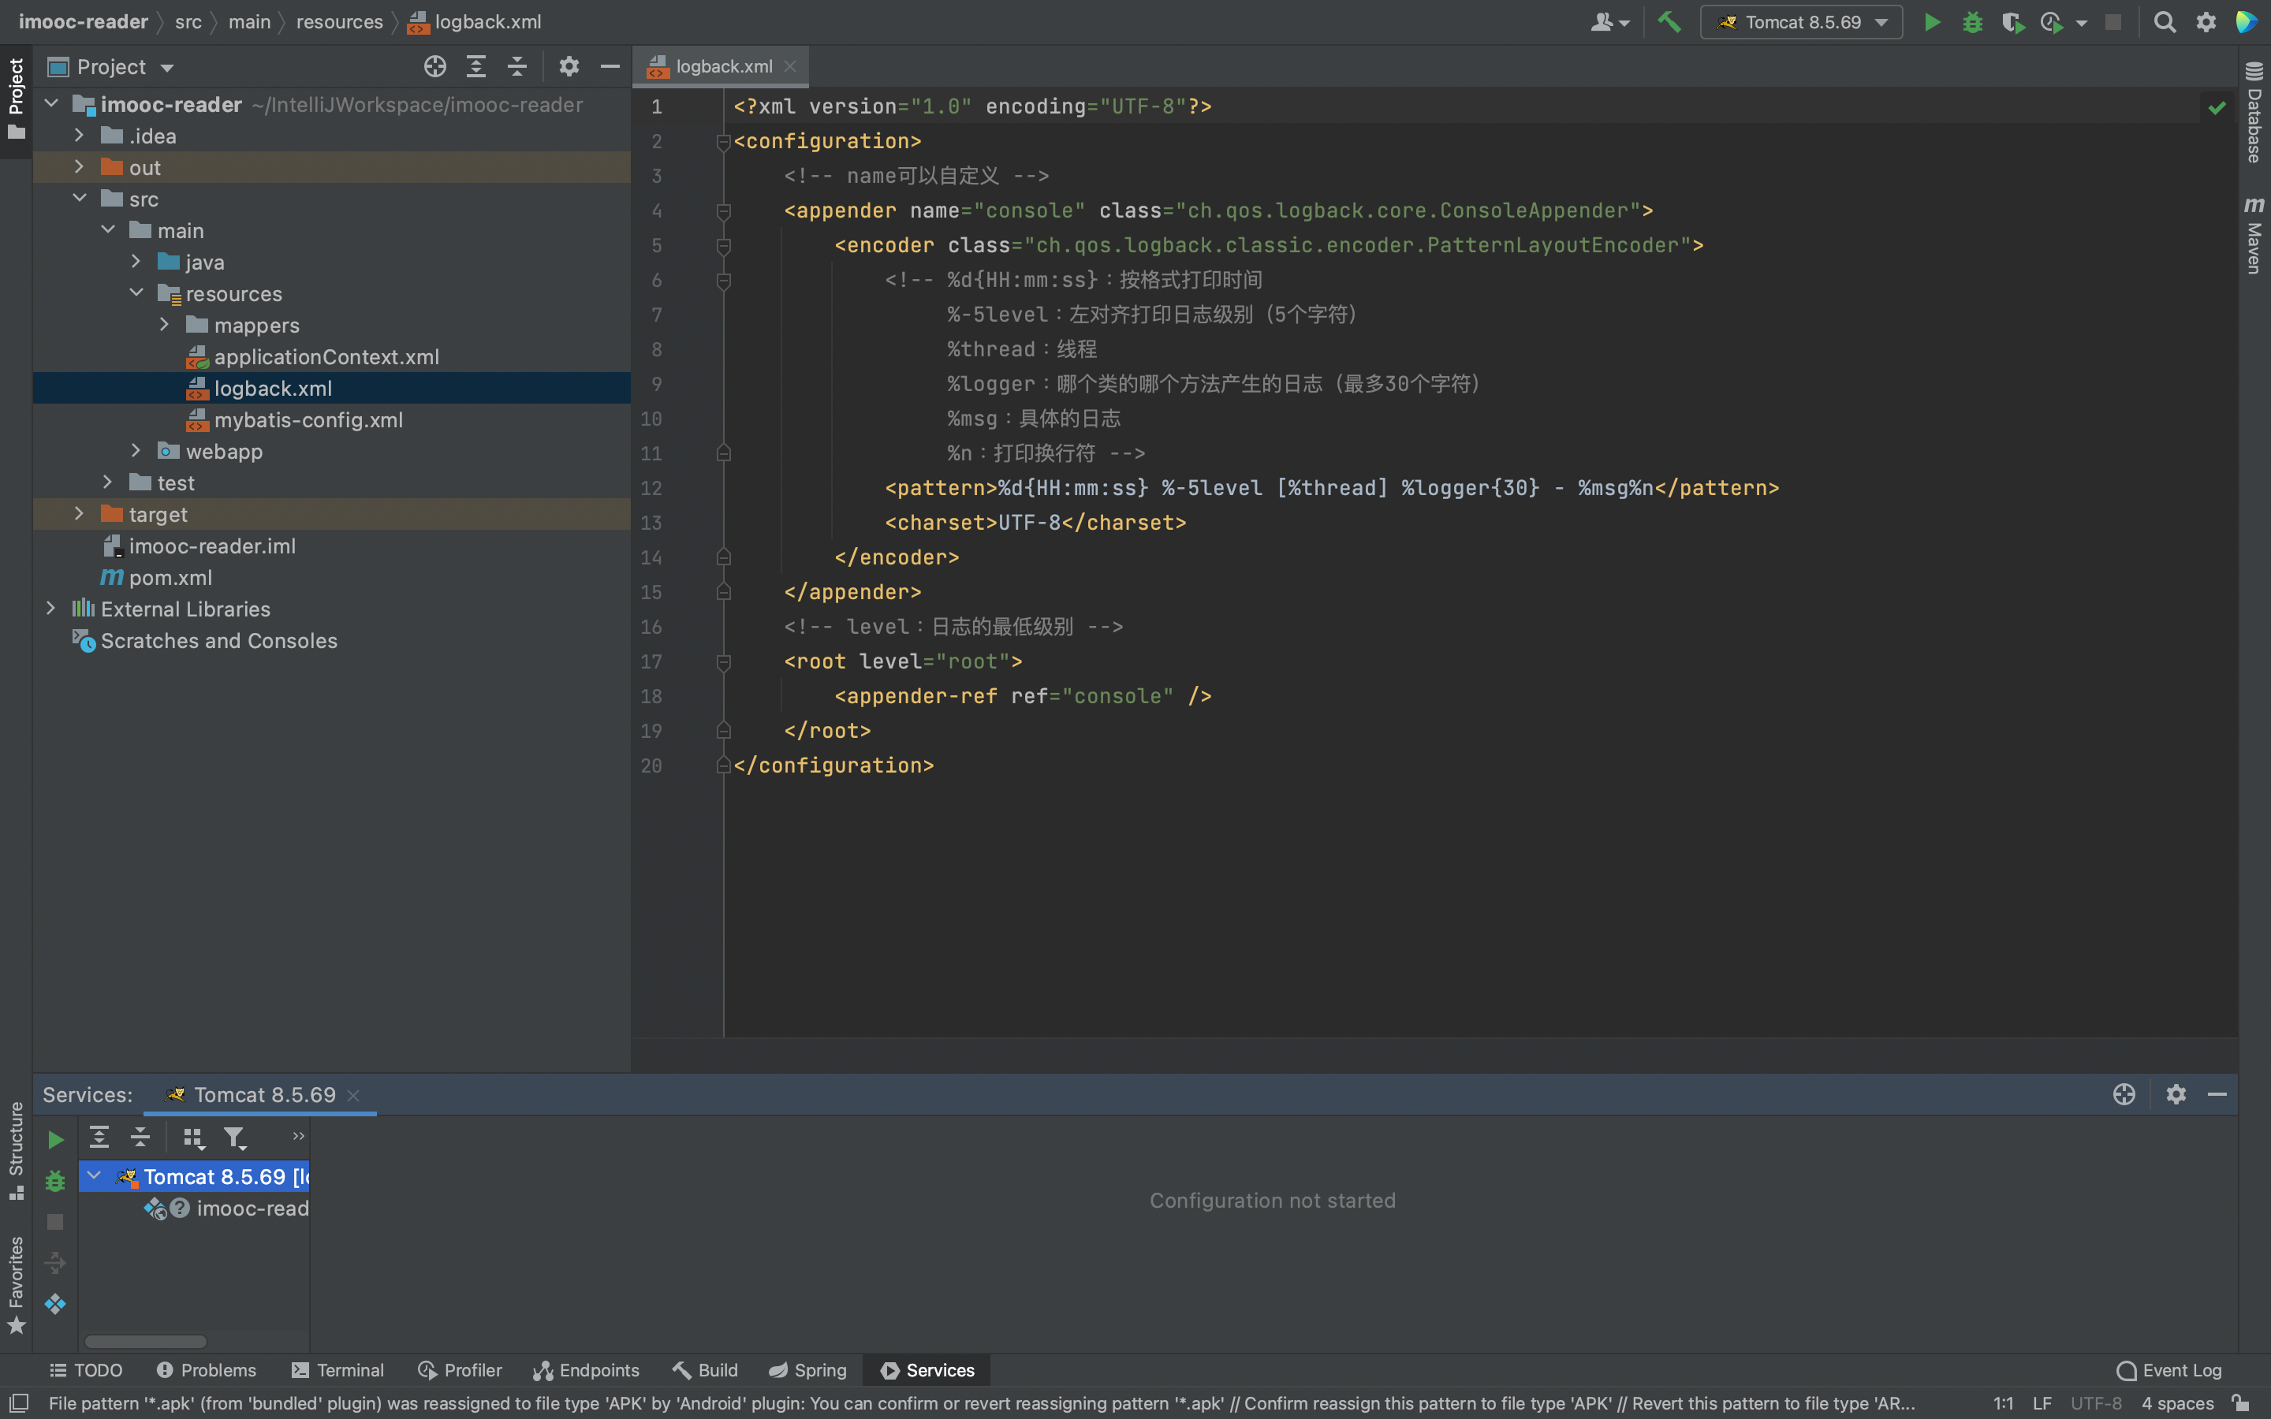
Task: Open Group By option in Services toolbar
Action: click(x=193, y=1138)
